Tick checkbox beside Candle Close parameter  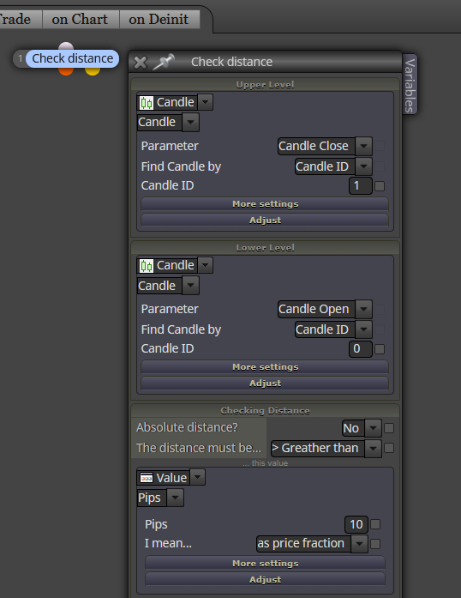(x=380, y=146)
